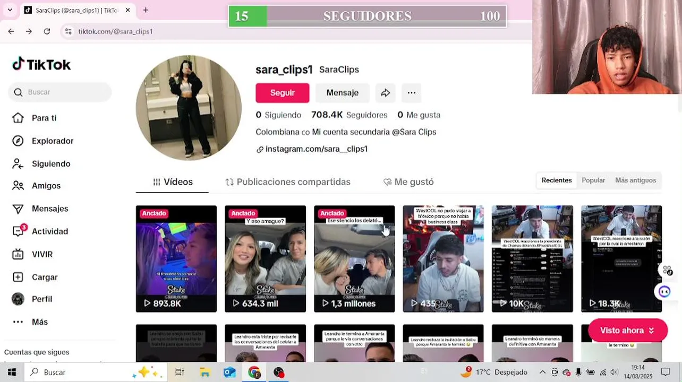This screenshot has width=682, height=382.
Task: Open pinned video with 1,3 millones views
Action: pyautogui.click(x=354, y=259)
